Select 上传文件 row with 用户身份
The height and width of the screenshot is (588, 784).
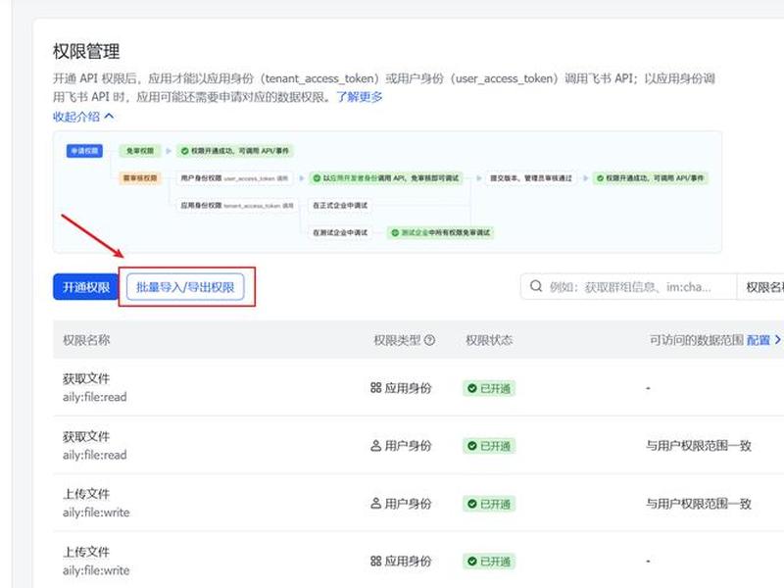tap(418, 503)
